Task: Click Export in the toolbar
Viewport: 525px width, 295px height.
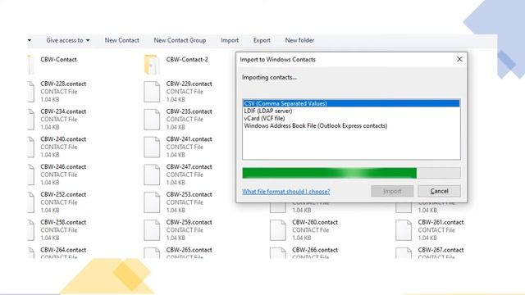Action: (262, 40)
